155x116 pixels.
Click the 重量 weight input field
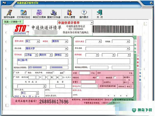(85, 73)
